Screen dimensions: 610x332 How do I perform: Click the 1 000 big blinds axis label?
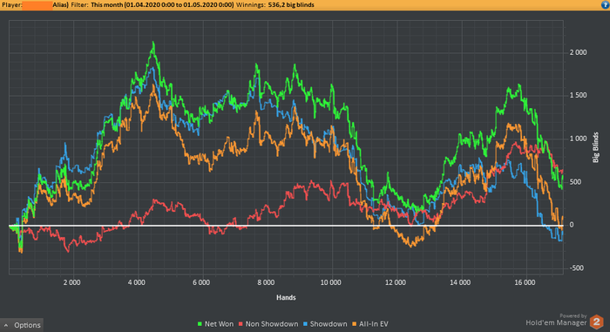point(578,139)
